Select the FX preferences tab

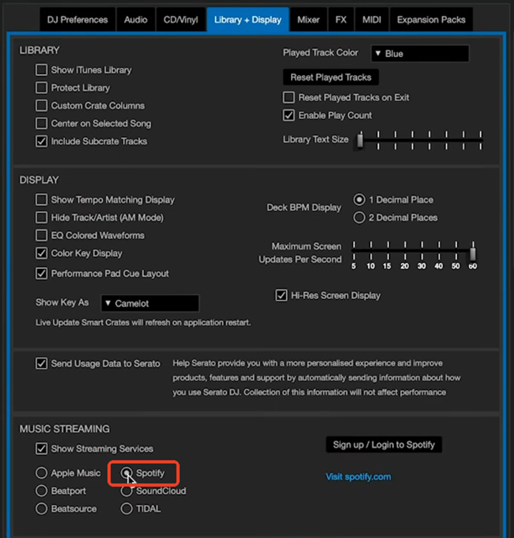click(x=342, y=19)
